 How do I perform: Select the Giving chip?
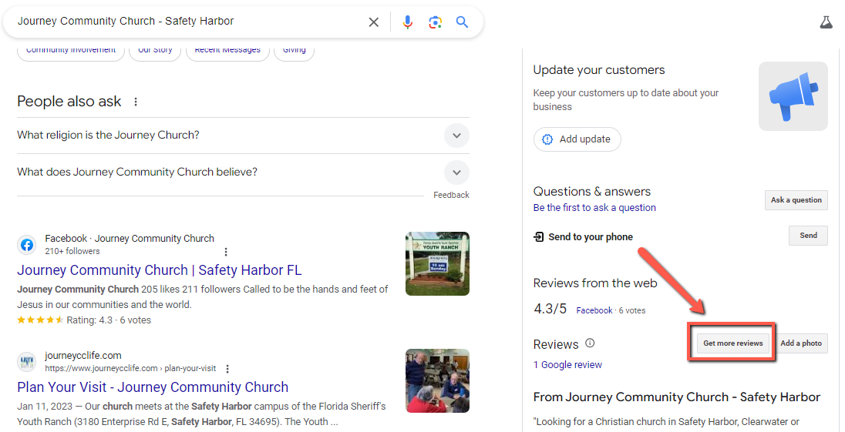click(x=295, y=51)
